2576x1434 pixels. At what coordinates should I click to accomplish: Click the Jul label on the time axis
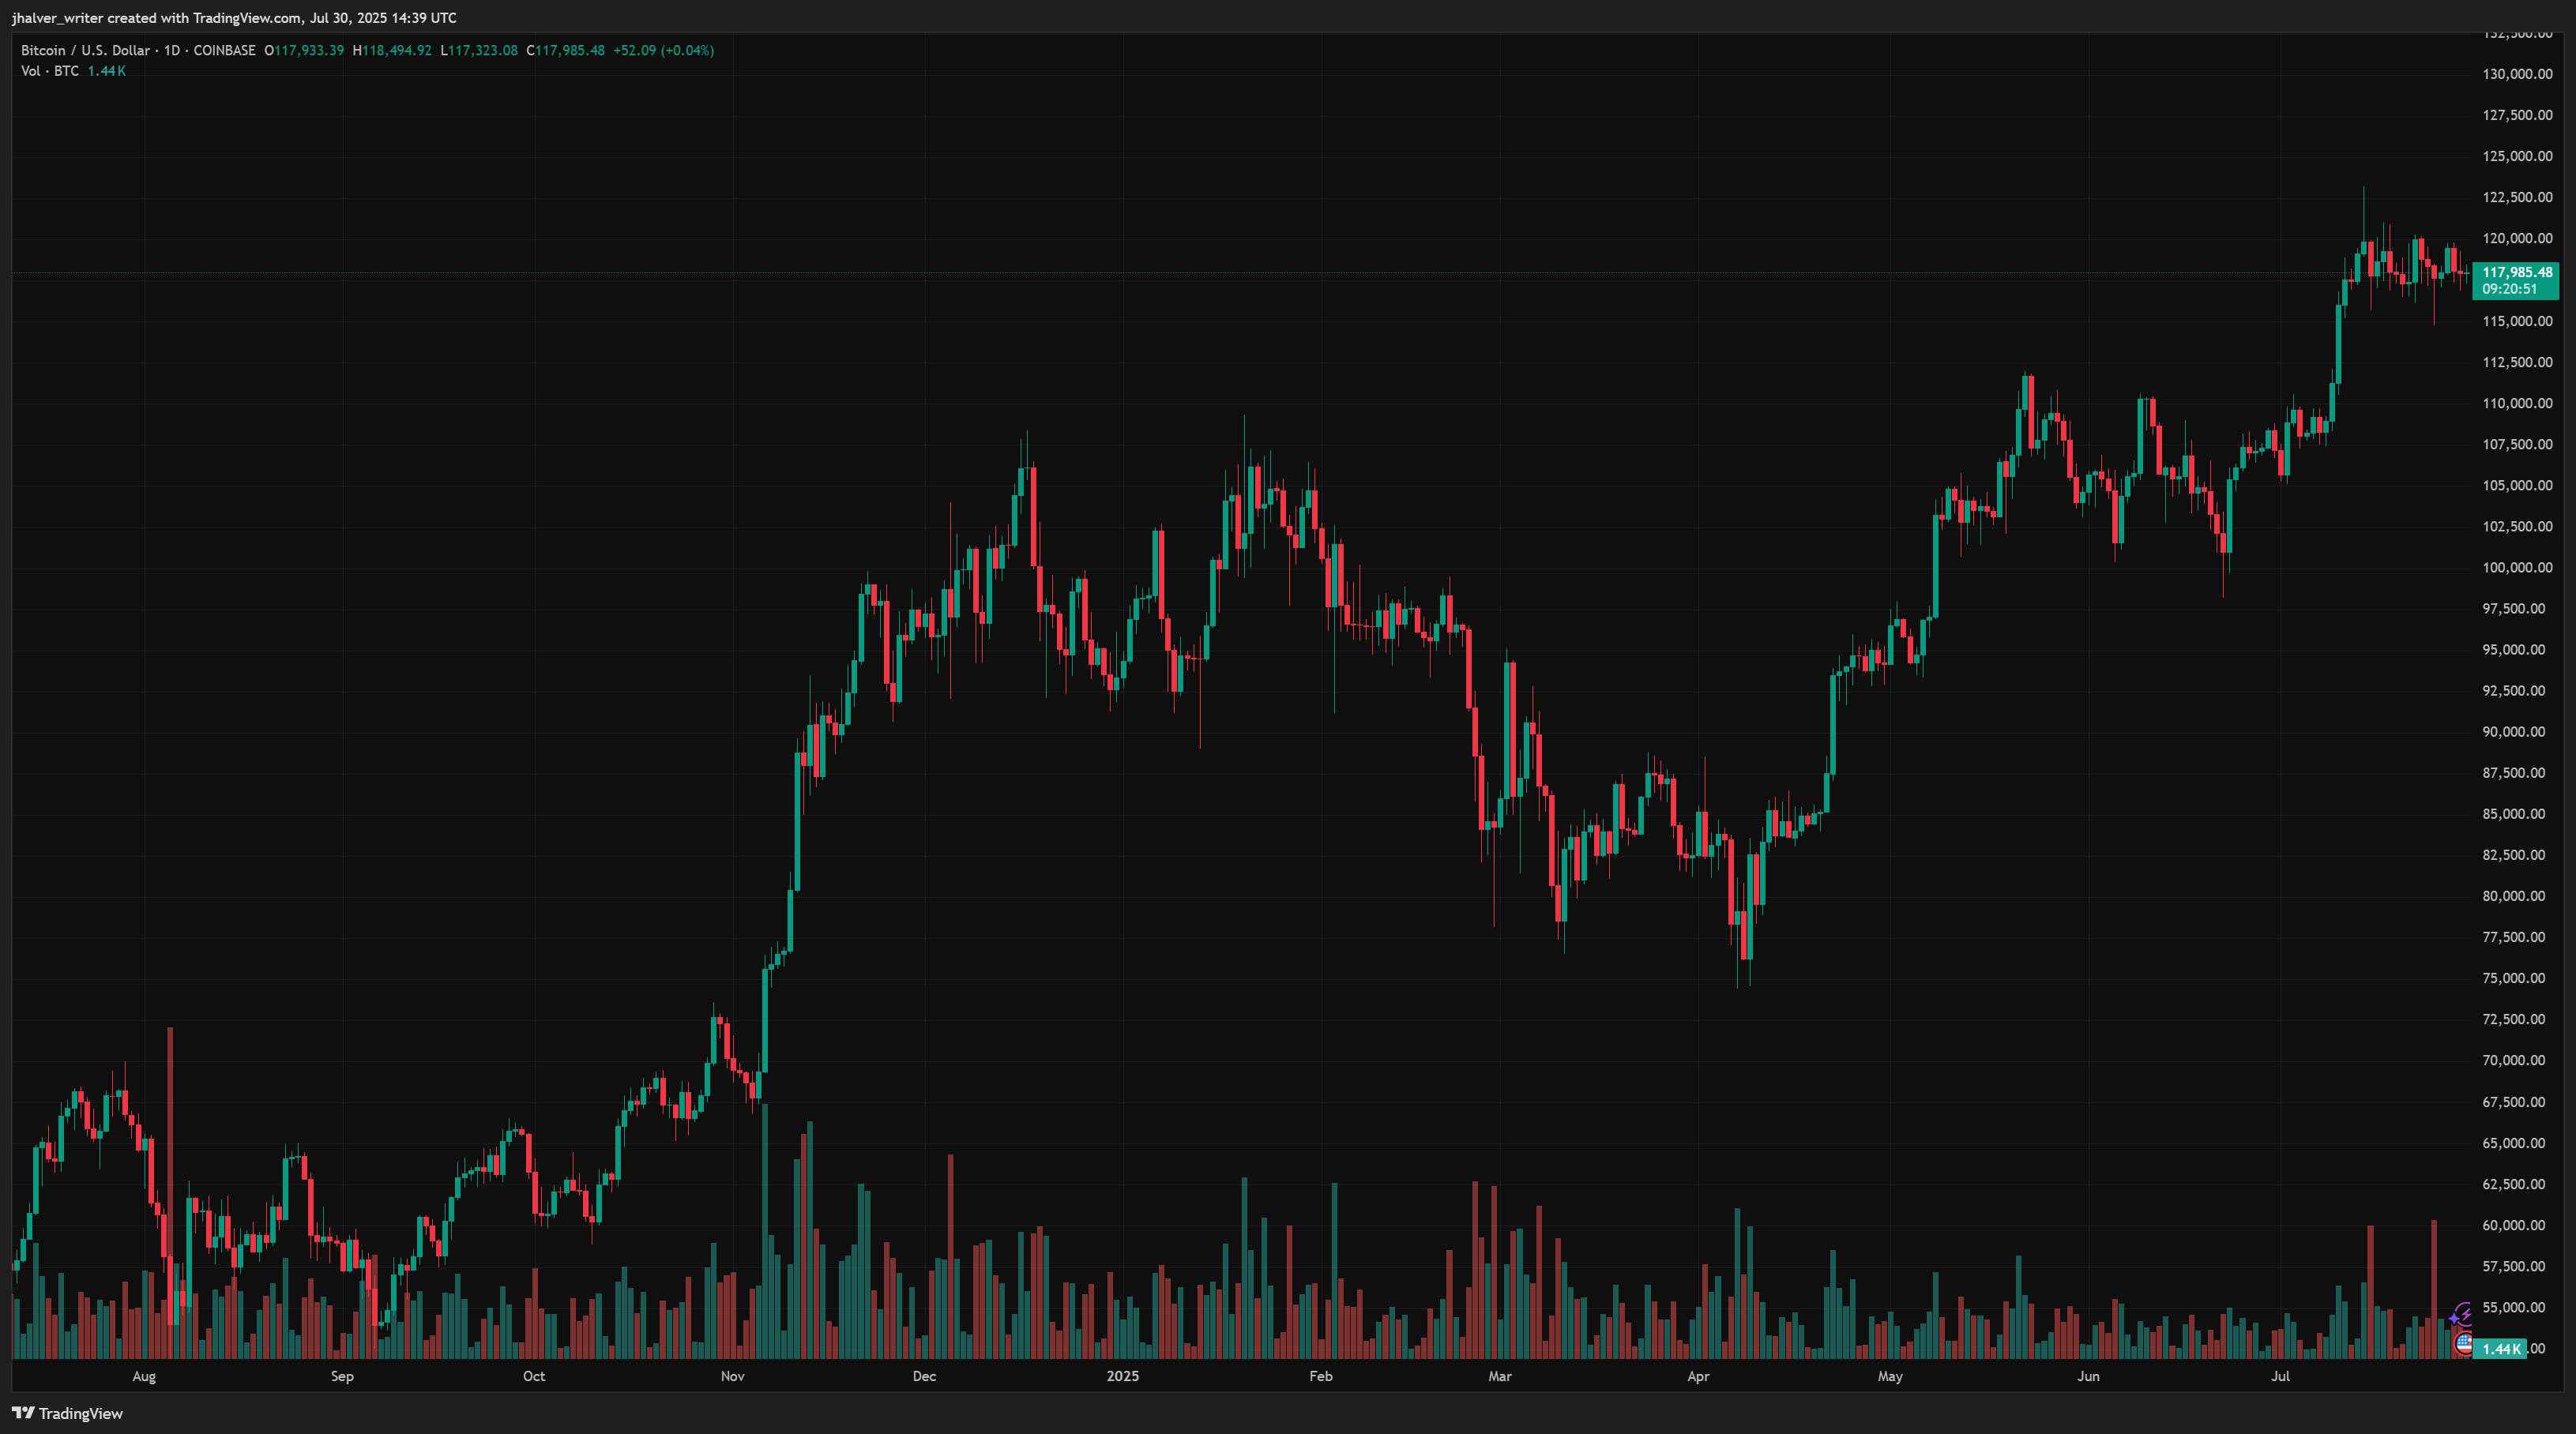point(2280,1376)
